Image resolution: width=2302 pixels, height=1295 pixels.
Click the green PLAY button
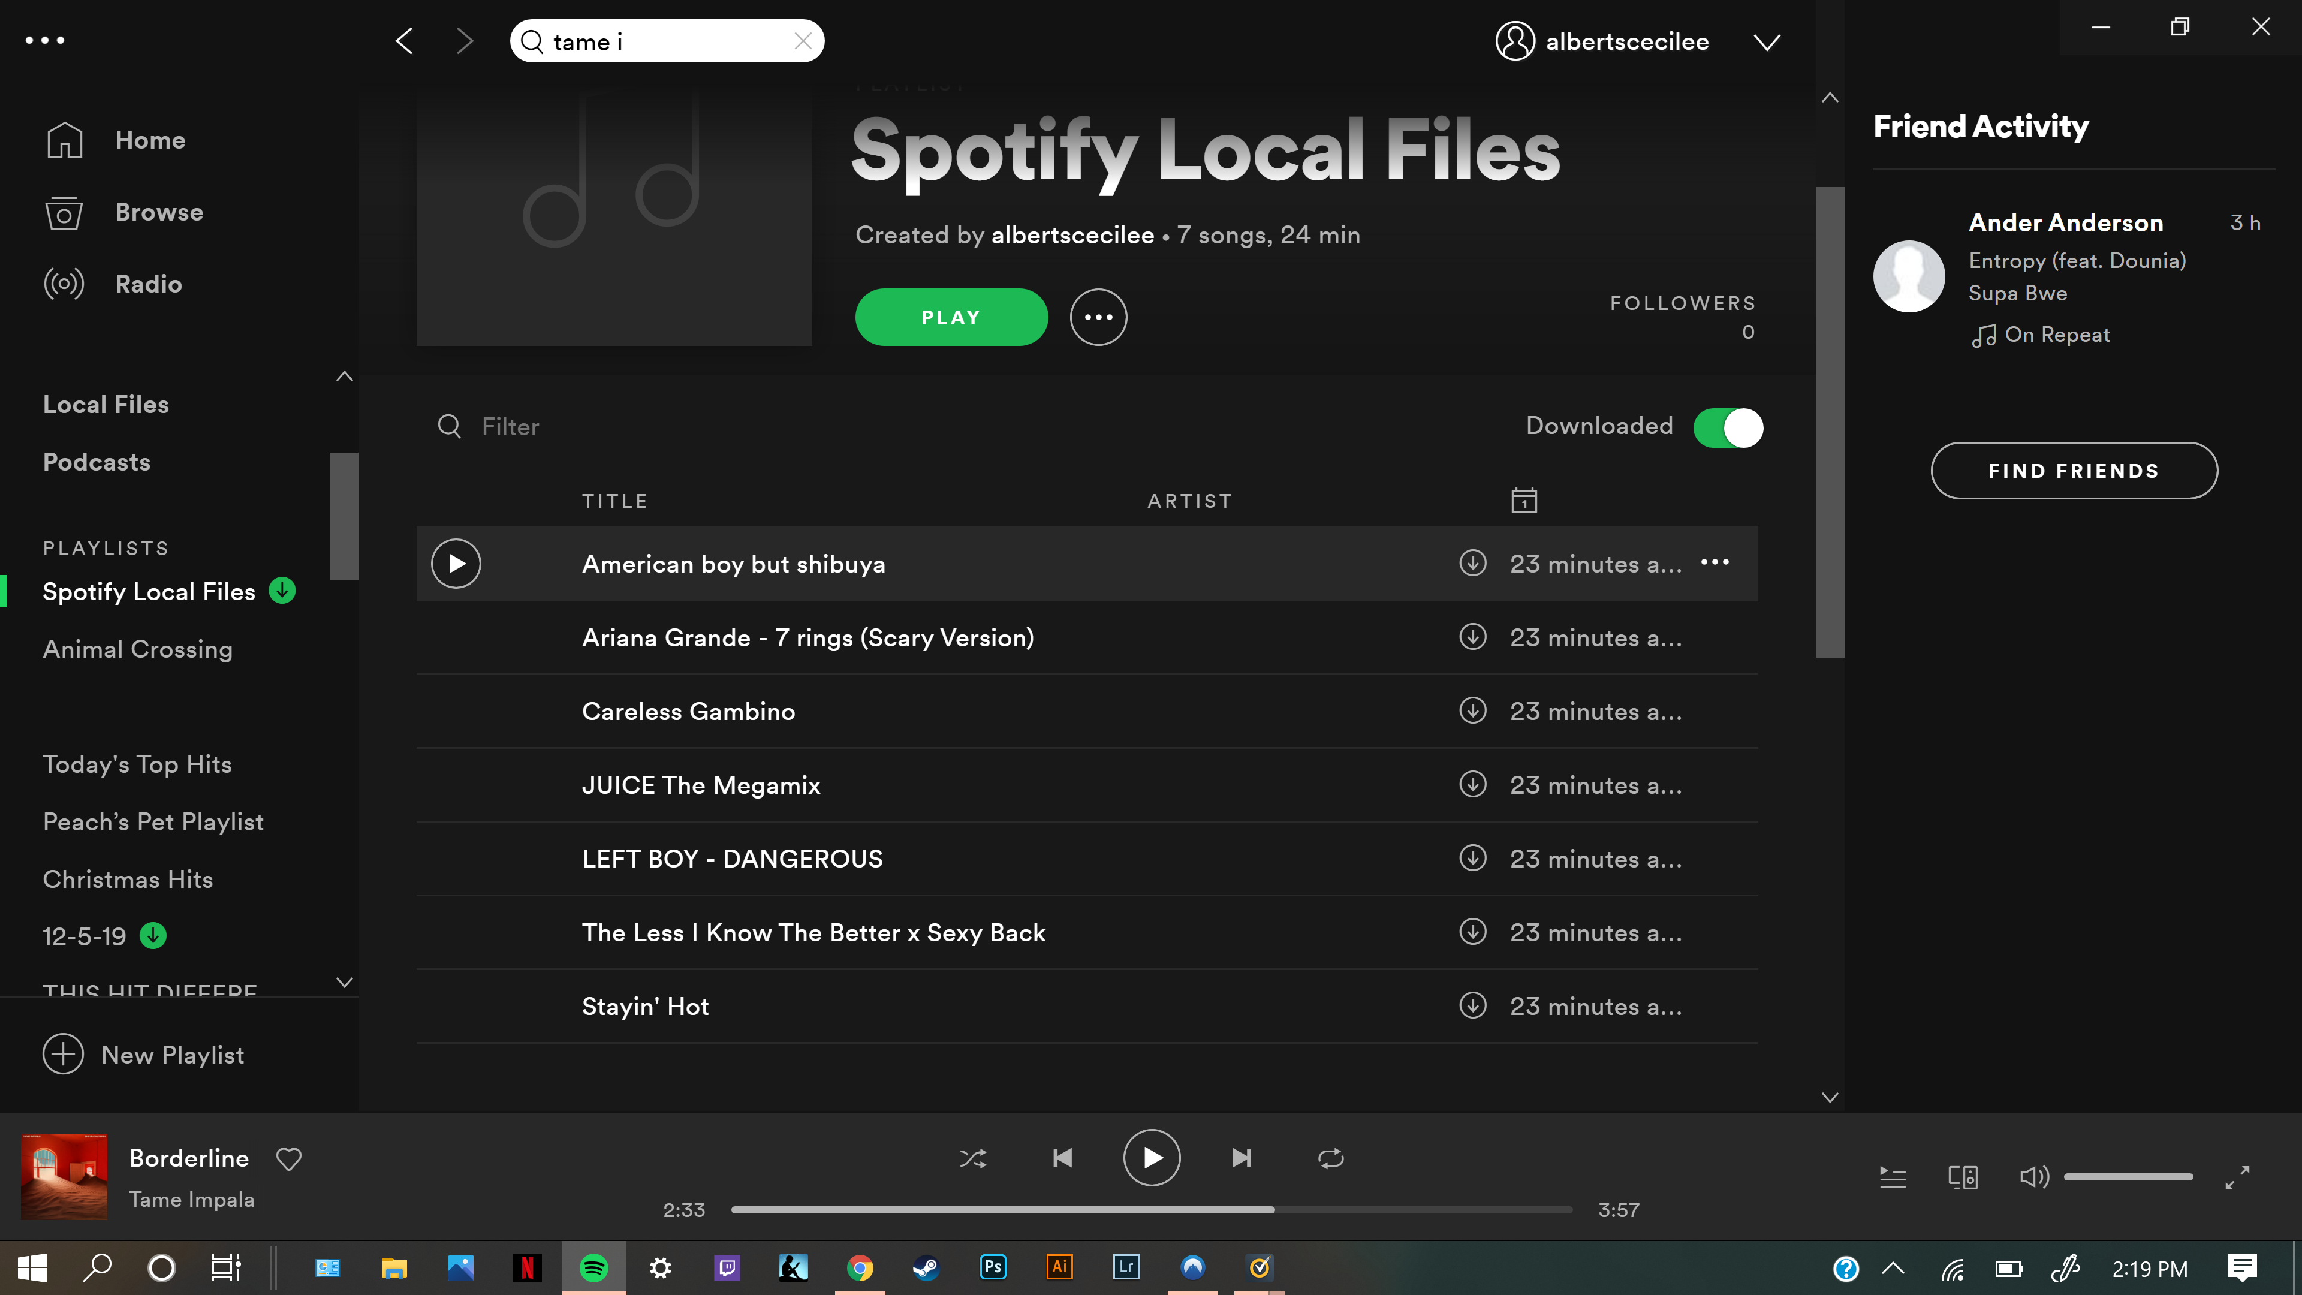point(951,317)
